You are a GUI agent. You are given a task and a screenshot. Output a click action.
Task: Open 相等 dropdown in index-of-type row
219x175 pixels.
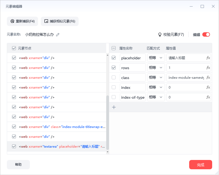click(x=156, y=97)
